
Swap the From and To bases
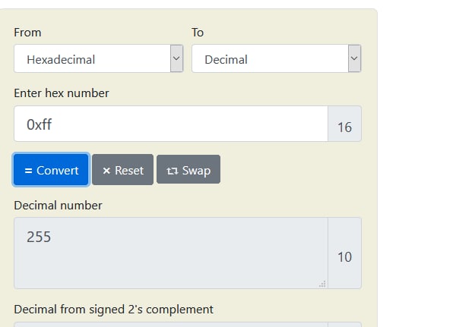[x=188, y=170]
